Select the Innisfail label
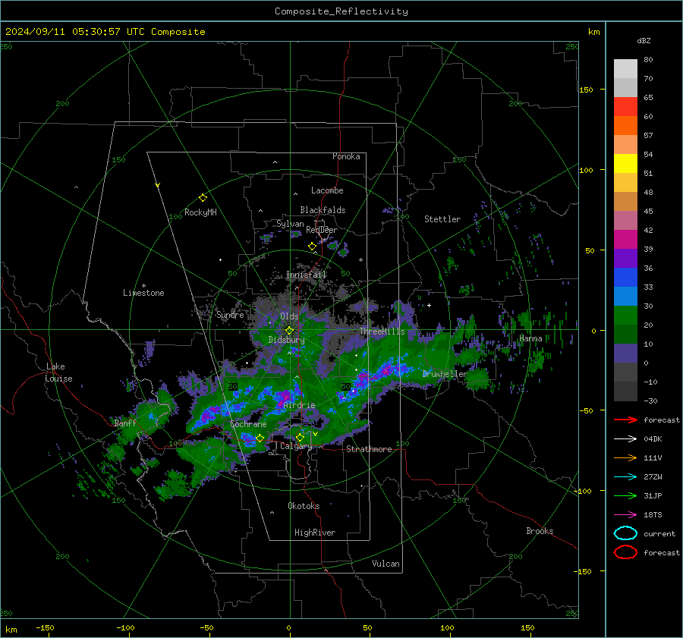 click(x=306, y=275)
